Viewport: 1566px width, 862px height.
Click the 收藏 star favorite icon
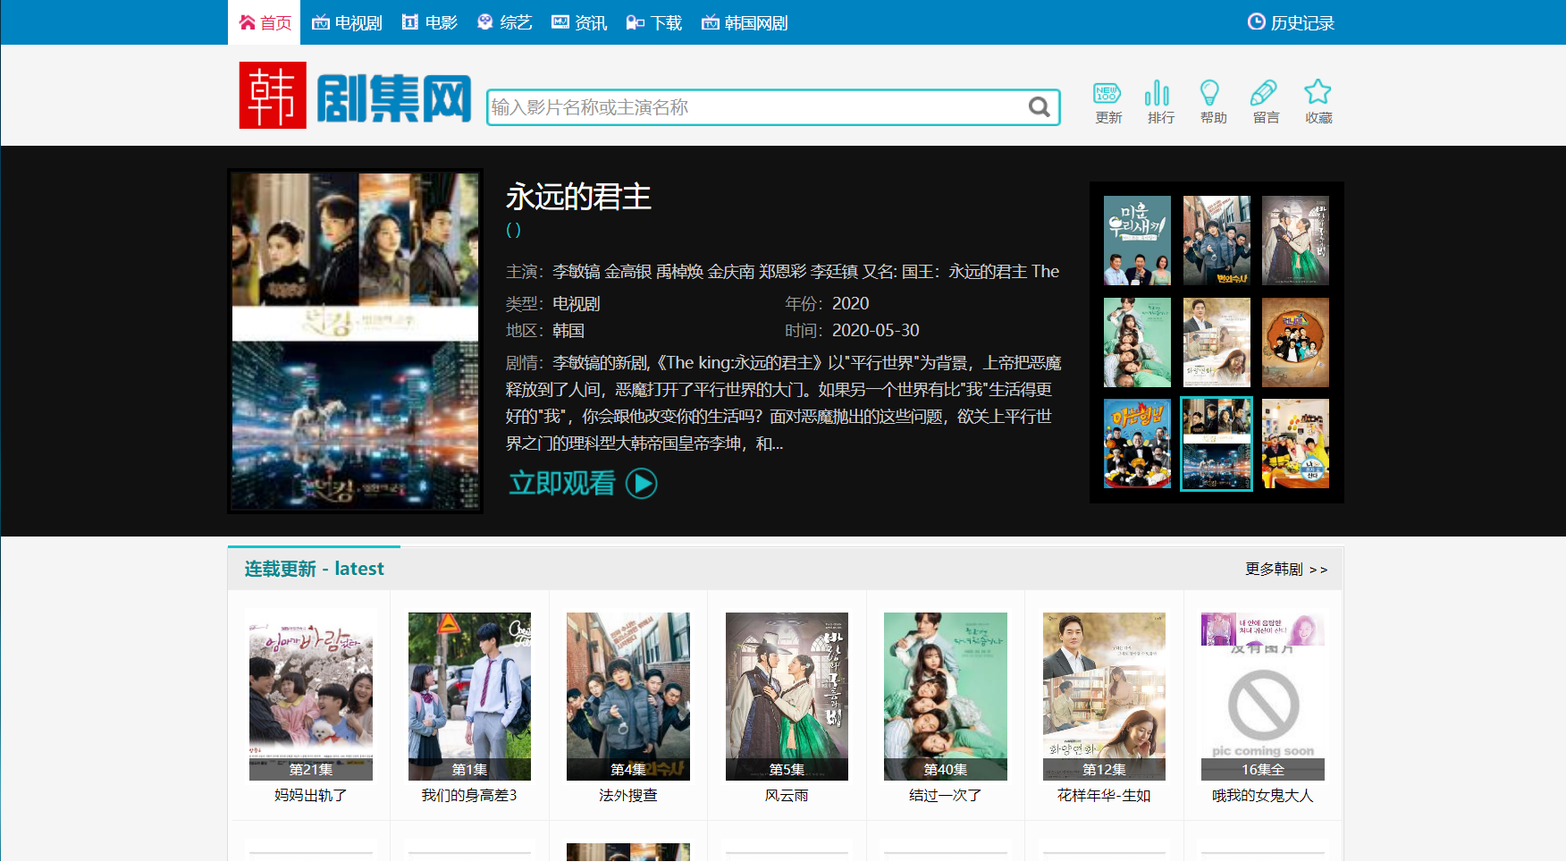(x=1318, y=102)
